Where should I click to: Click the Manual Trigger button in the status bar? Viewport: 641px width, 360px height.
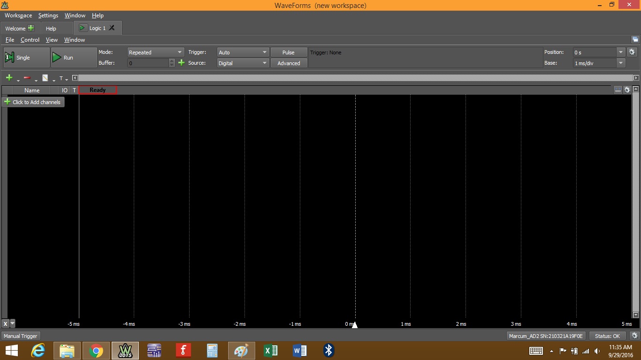point(20,336)
